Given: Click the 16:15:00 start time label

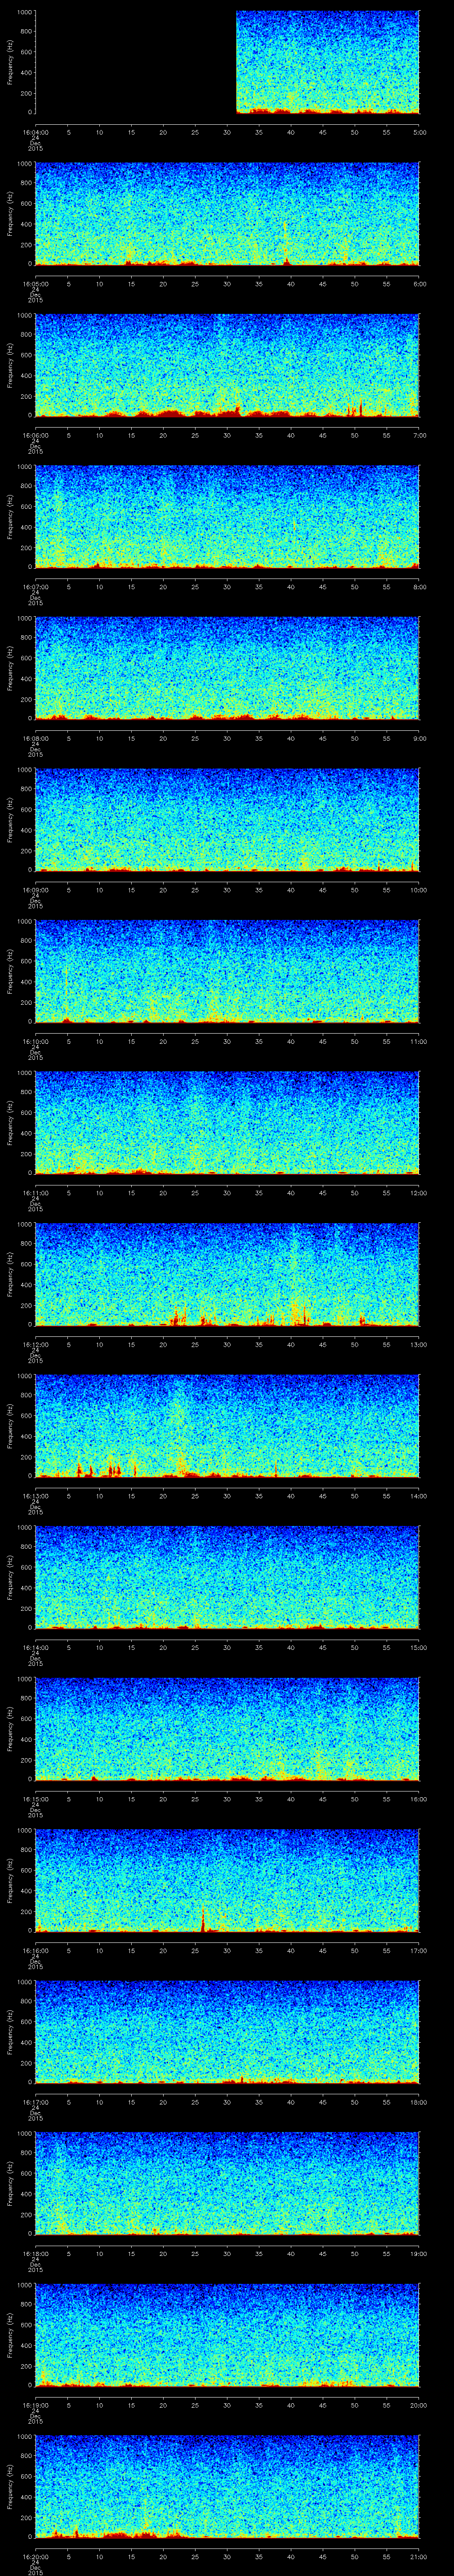Looking at the screenshot, I should 35,1798.
